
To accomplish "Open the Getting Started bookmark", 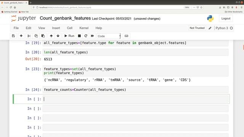I will point(9,12).
